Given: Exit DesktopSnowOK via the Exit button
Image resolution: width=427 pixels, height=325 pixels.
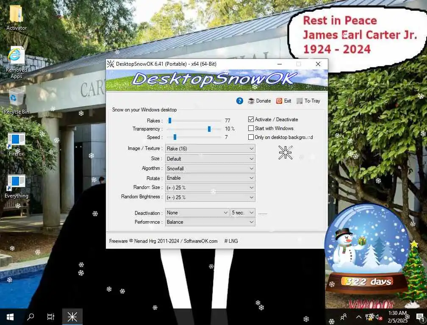Looking at the screenshot, I should (x=284, y=101).
